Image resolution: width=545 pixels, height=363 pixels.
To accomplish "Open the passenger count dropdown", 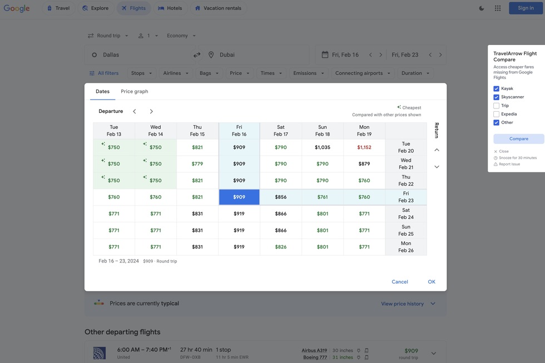I will click(x=148, y=36).
